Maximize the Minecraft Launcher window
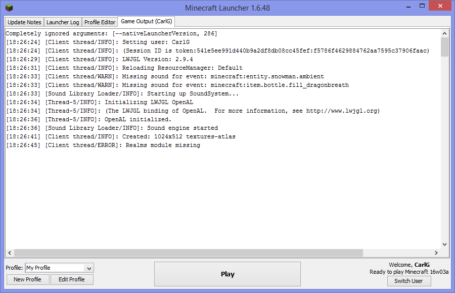 [422, 6]
